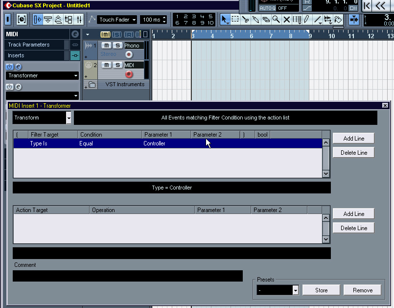Click global Read automation button in track list

[129, 34]
